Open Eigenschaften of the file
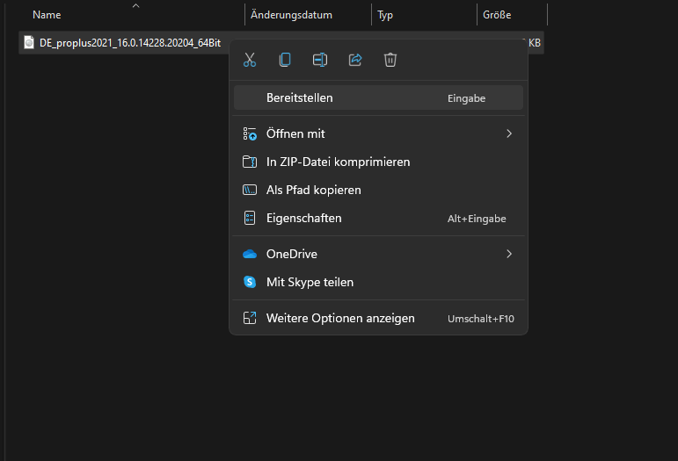 point(303,218)
